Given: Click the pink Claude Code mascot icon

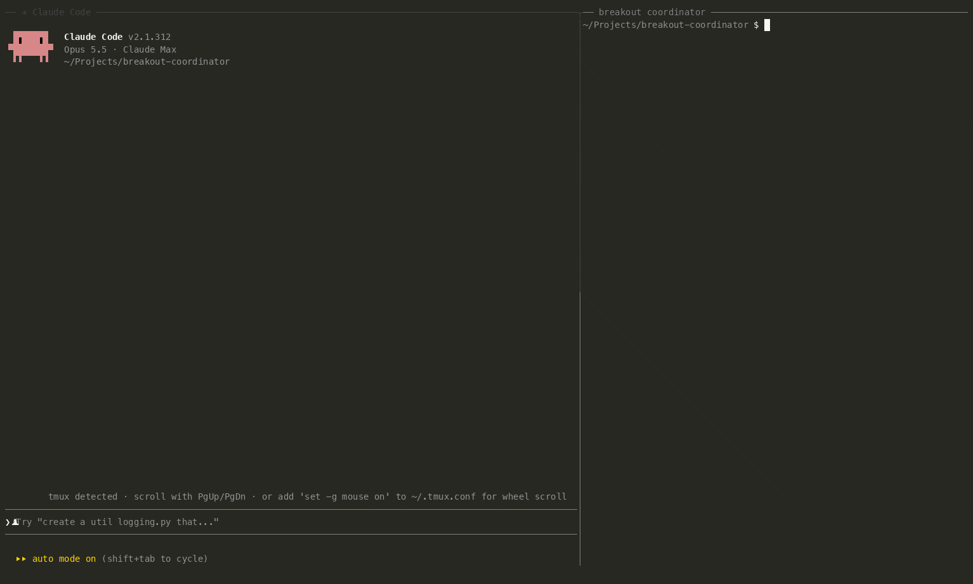Looking at the screenshot, I should (x=30, y=46).
